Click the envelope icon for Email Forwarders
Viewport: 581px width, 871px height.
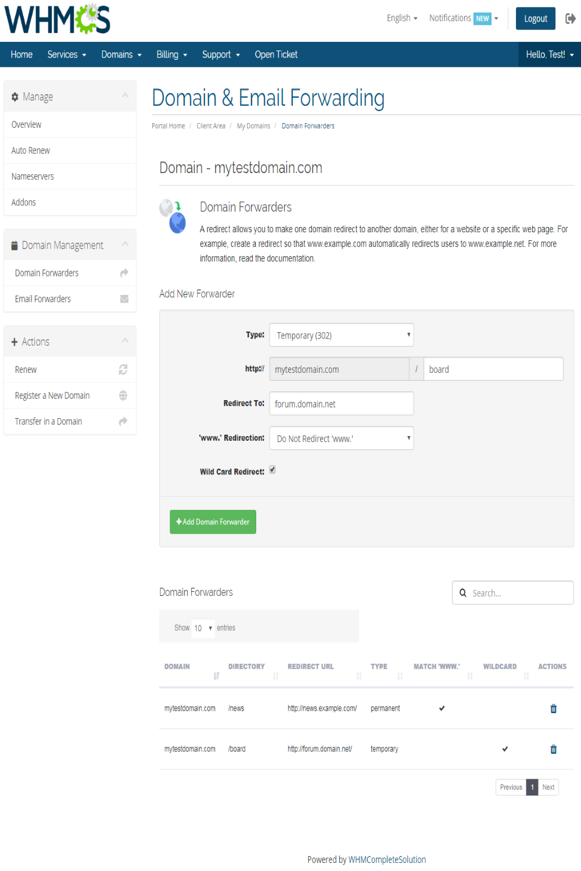(124, 299)
